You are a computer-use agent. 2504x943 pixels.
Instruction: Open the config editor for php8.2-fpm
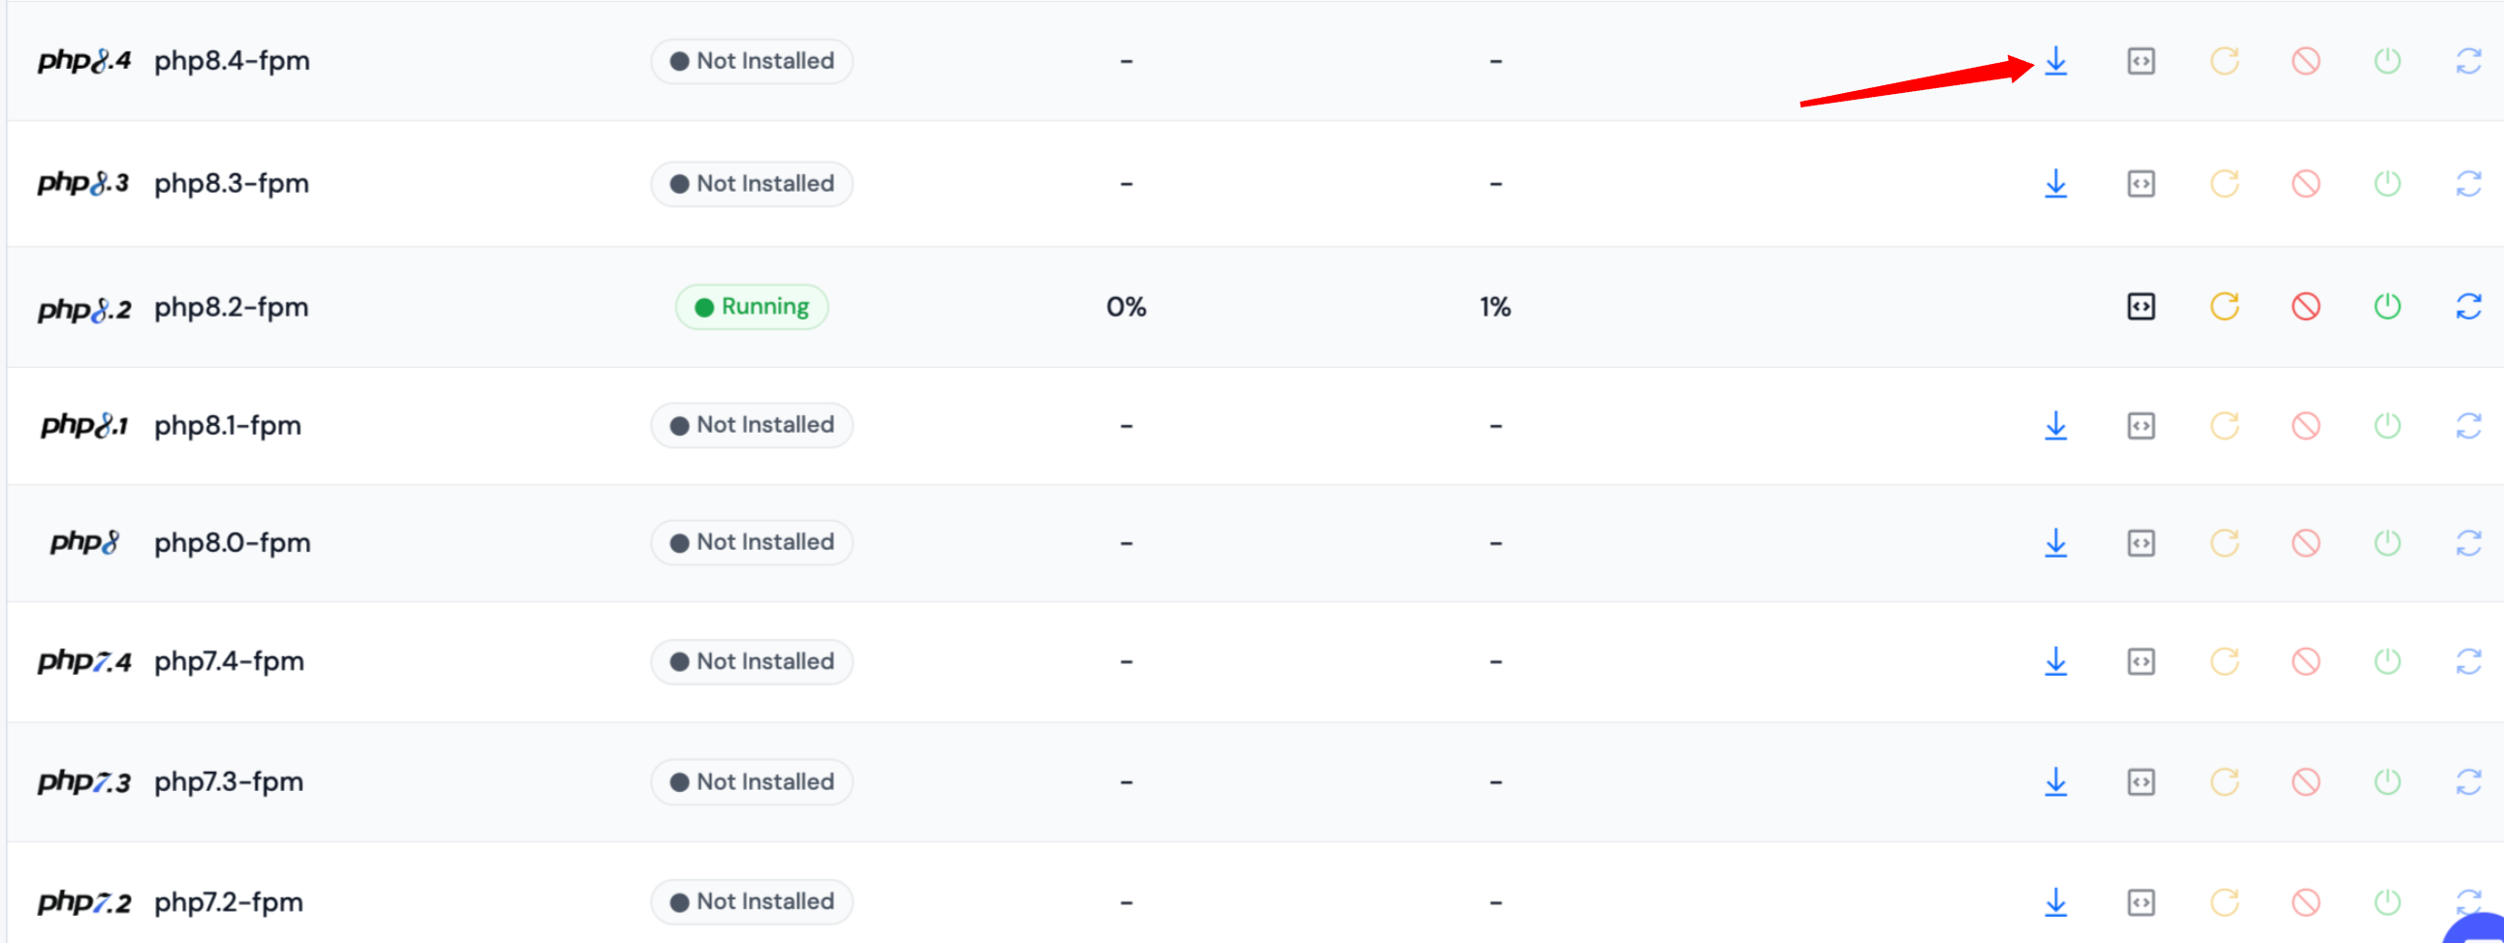(2141, 307)
